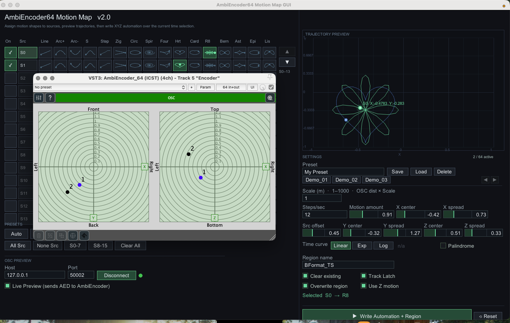
Task: Enable source S2 checkbox
Action: pos(11,78)
